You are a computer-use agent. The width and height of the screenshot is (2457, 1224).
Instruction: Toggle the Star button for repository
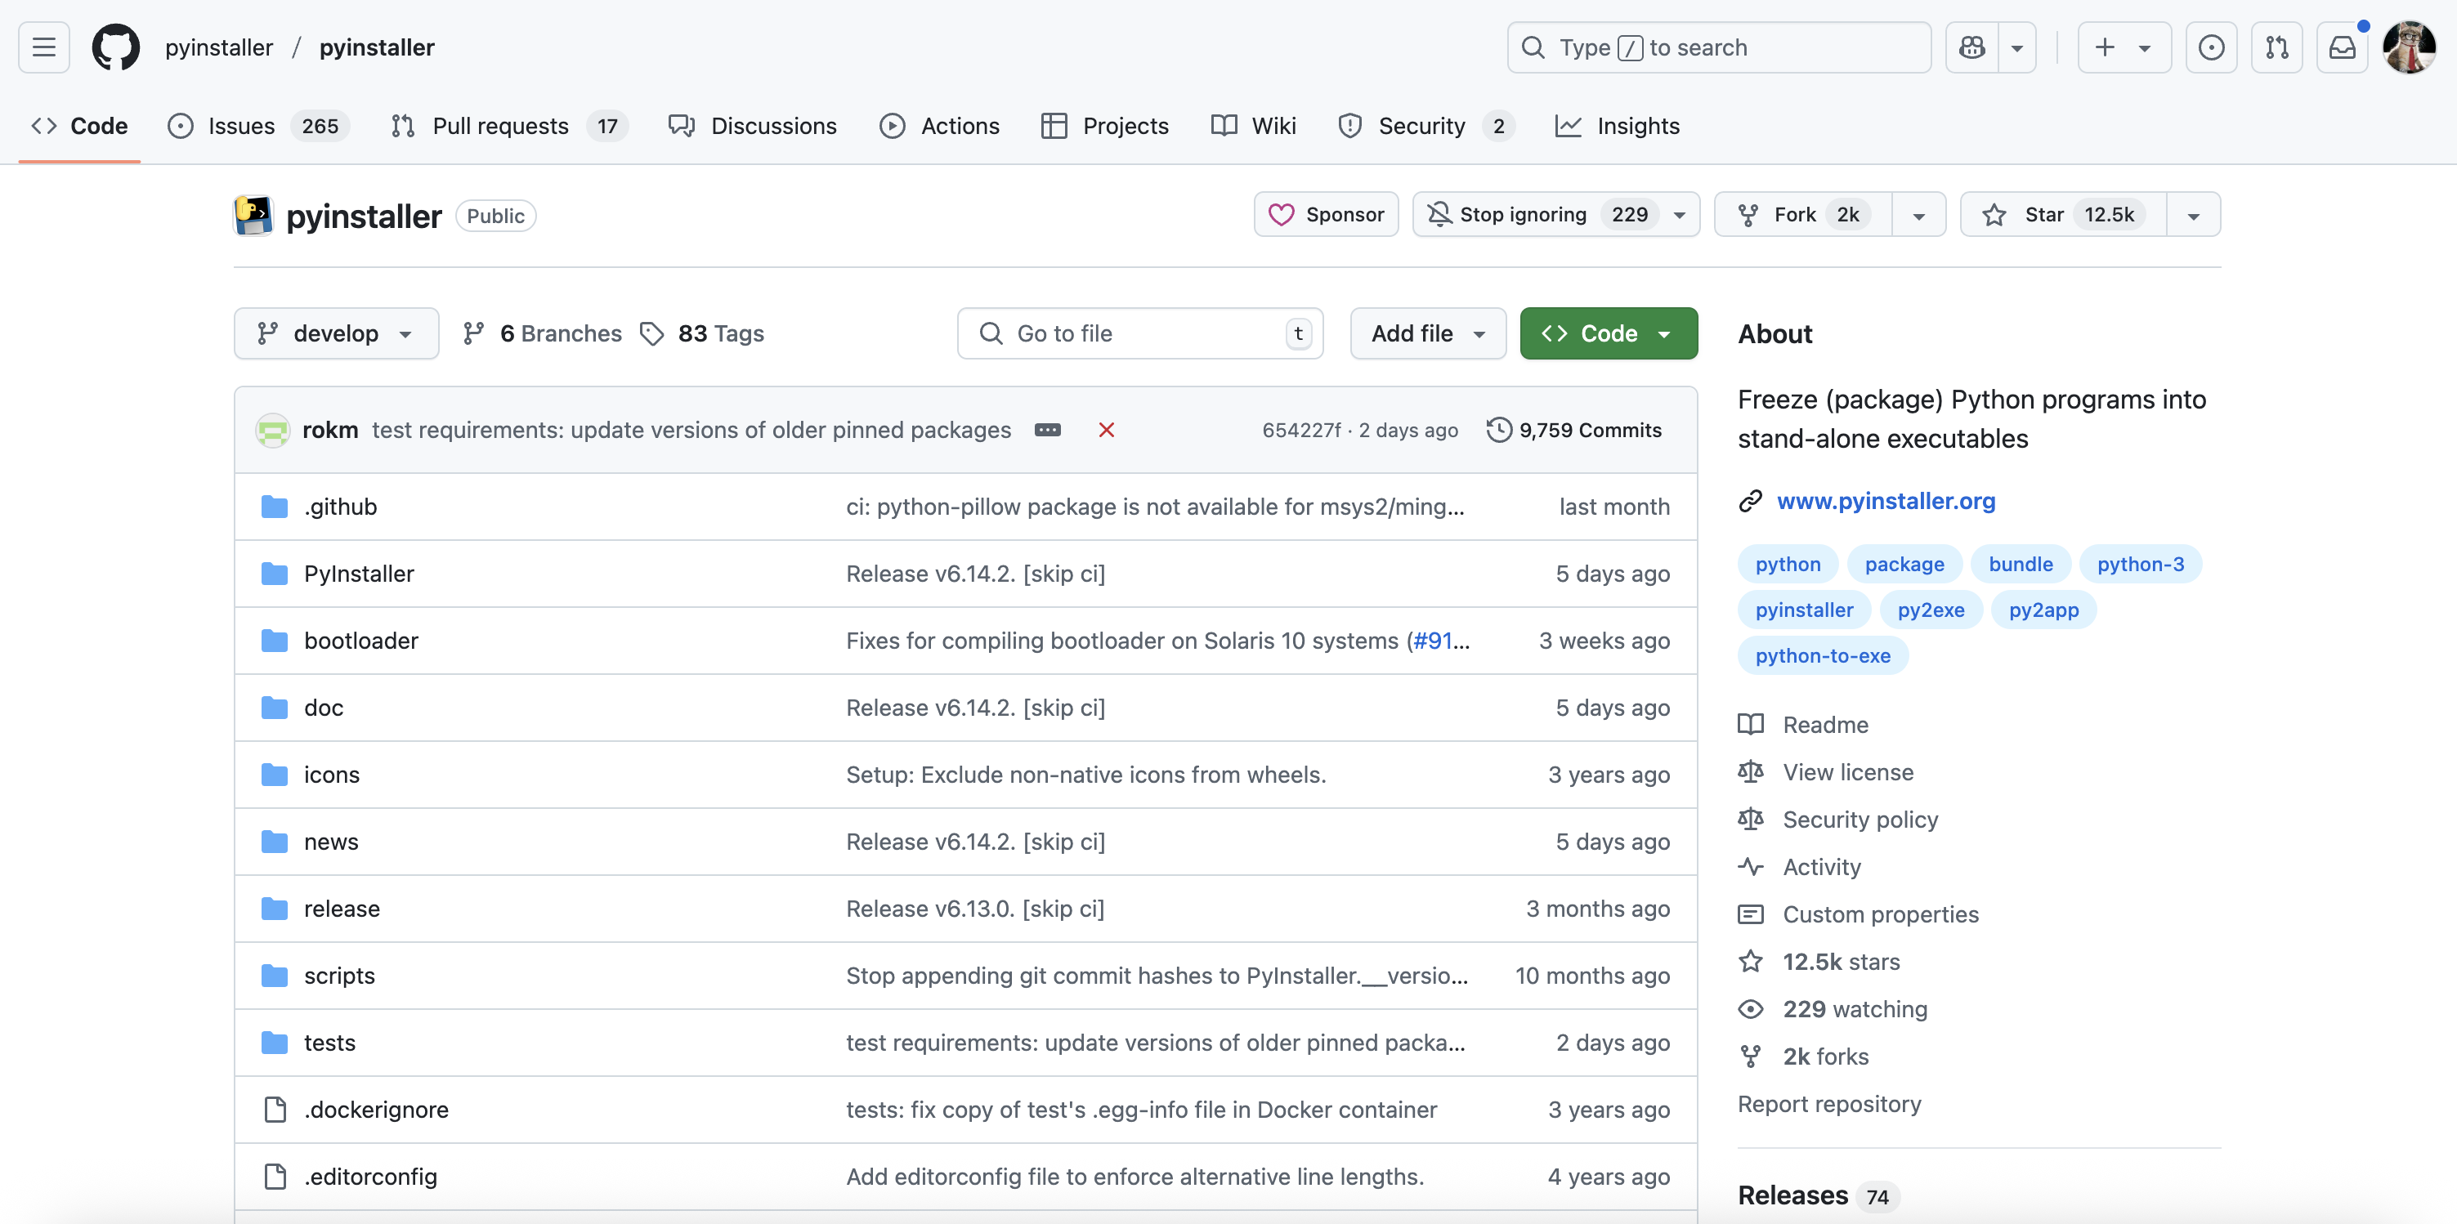2062,214
